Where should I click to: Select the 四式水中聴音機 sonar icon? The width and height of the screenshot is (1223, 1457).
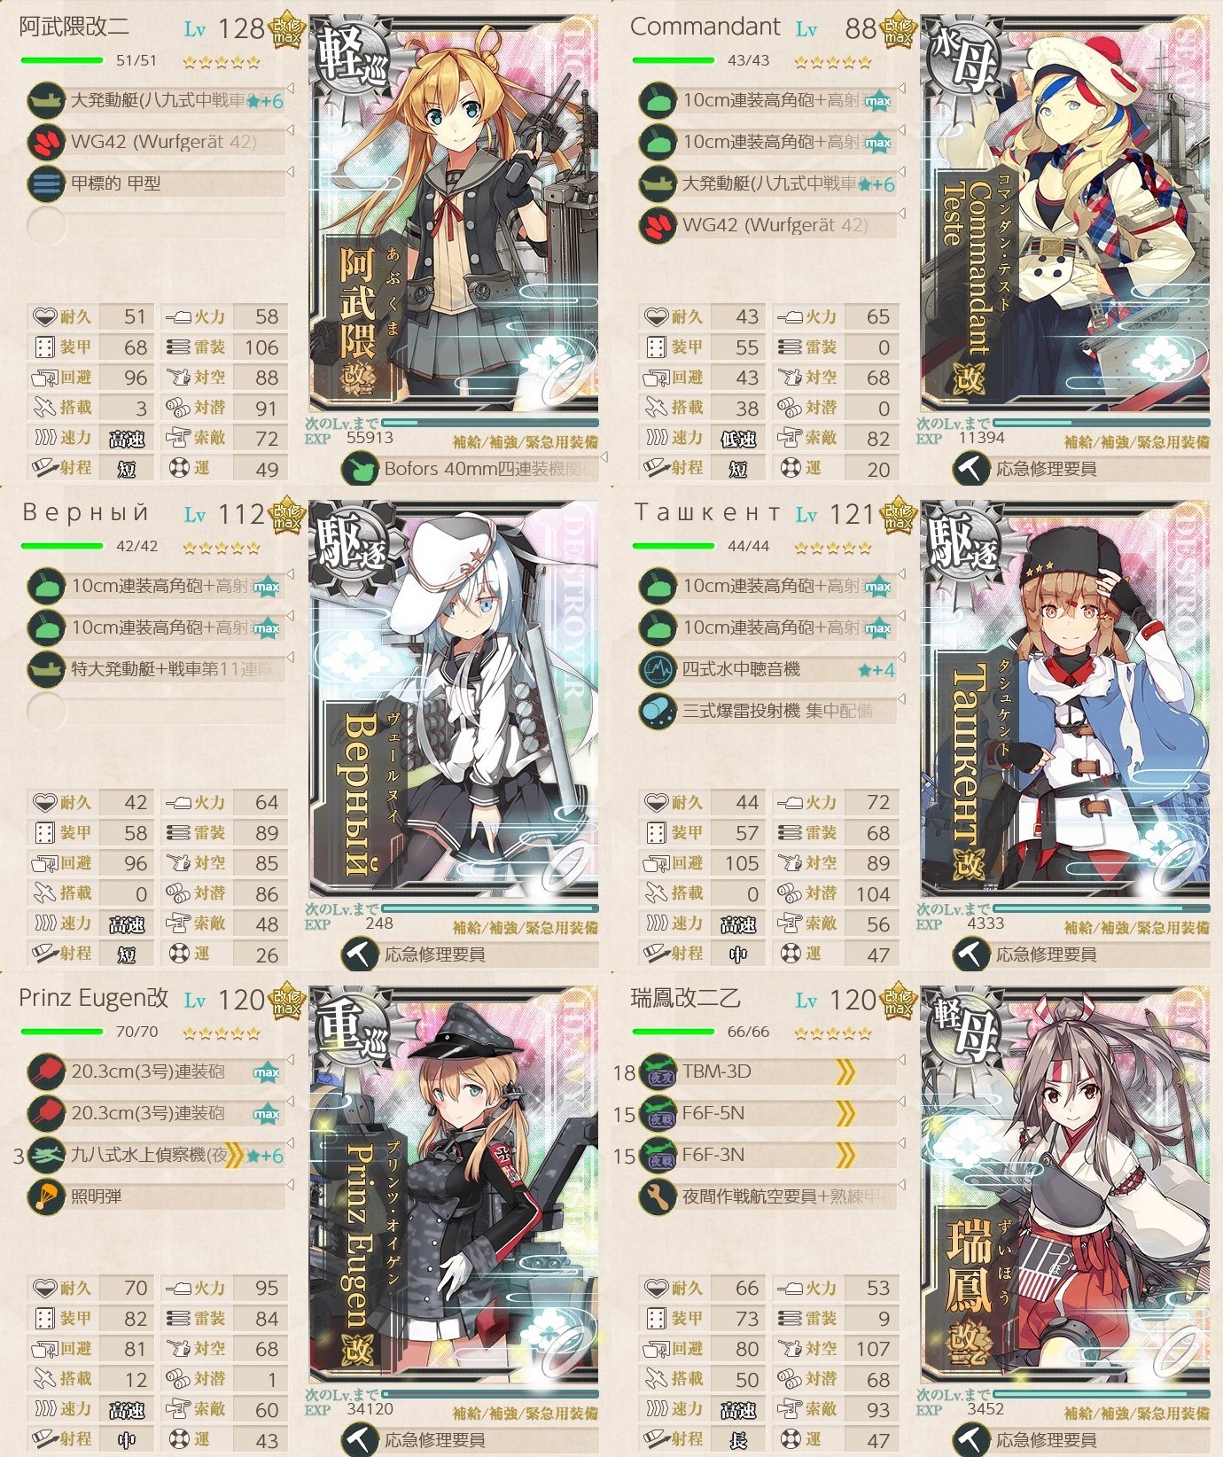tap(658, 669)
